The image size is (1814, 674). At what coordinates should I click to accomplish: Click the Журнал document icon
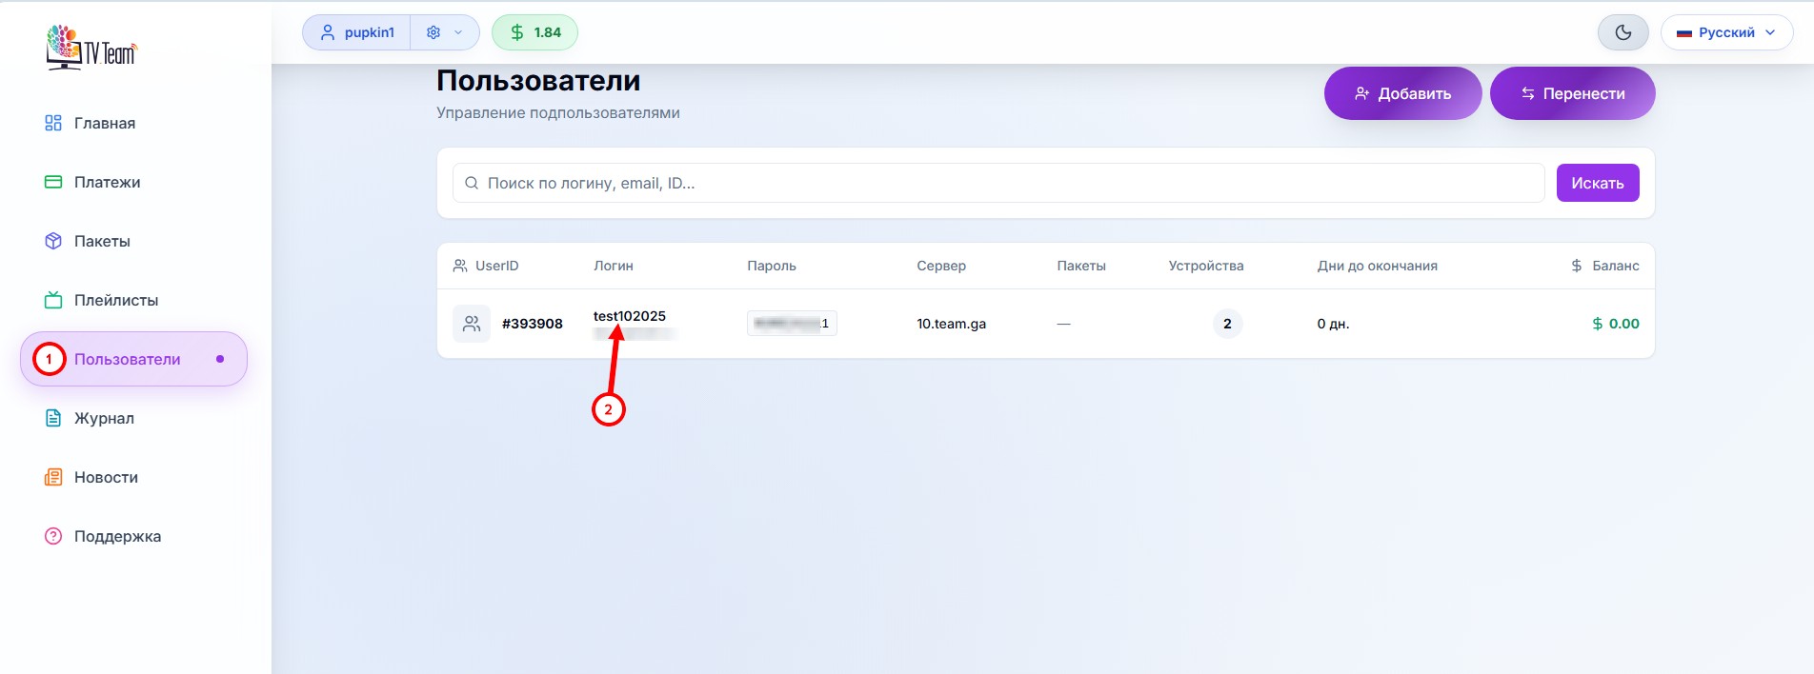click(x=53, y=418)
